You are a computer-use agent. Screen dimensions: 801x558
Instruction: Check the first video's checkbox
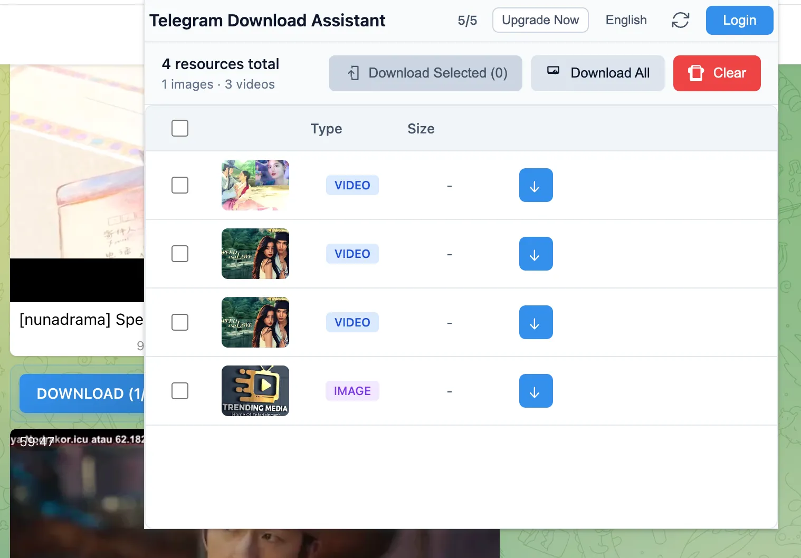tap(180, 185)
